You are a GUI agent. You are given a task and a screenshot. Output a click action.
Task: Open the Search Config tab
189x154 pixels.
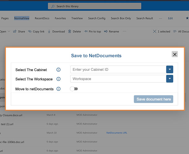(97, 18)
